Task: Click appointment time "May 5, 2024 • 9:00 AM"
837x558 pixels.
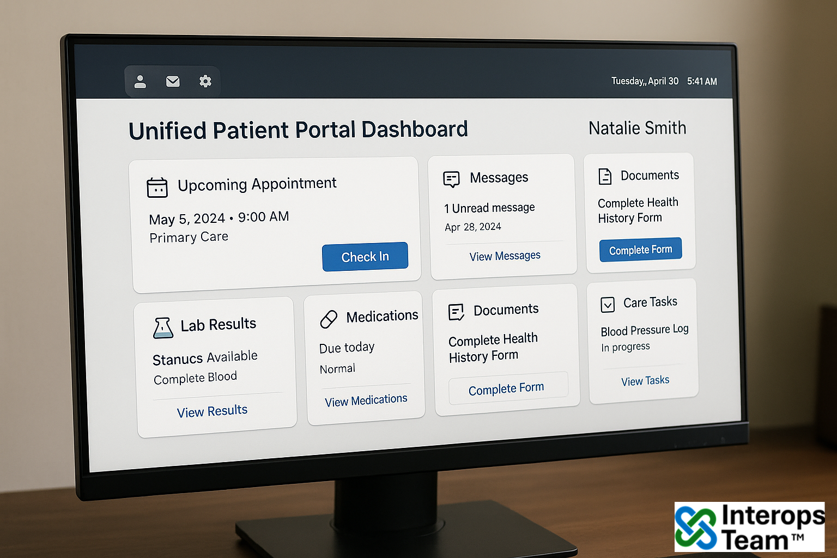Action: [219, 218]
